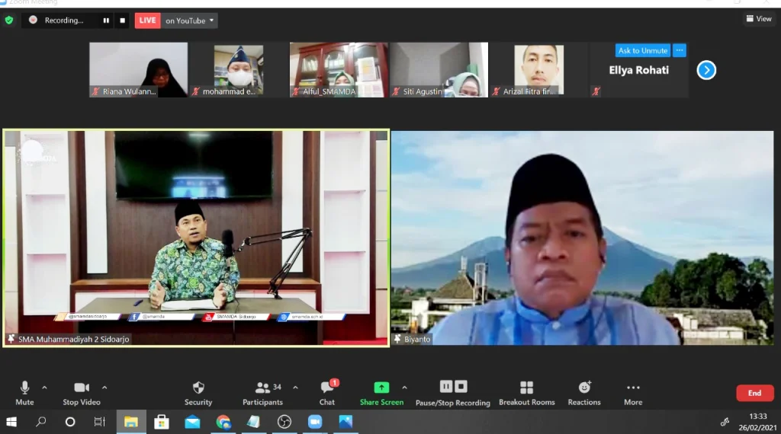Screen dimensions: 781x434
Task: Open Breakout Rooms
Action: (527, 393)
